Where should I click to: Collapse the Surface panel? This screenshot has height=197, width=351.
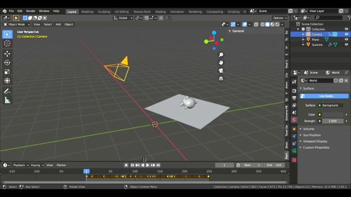308,89
